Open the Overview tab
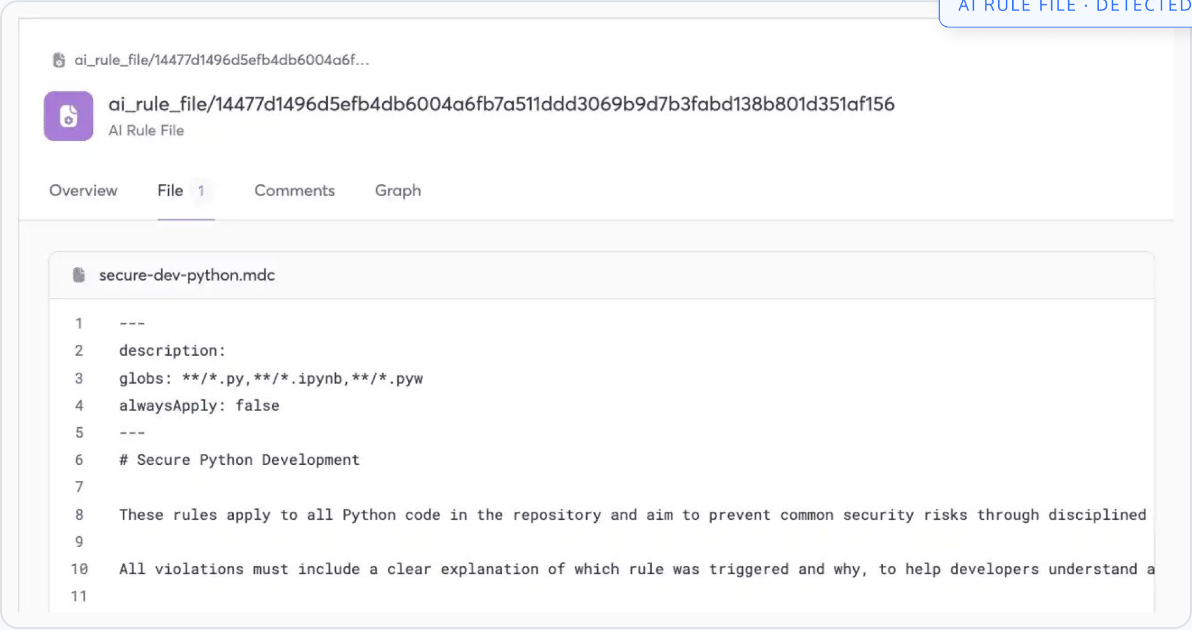1192x630 pixels. click(x=83, y=191)
